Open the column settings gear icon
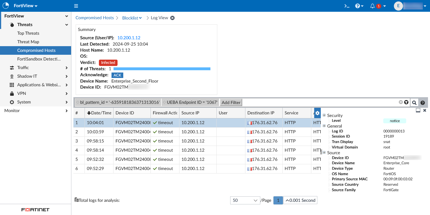 (x=317, y=113)
